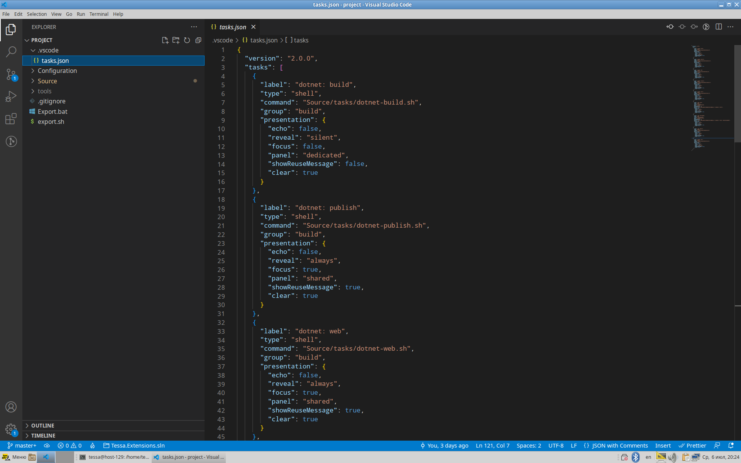Close the tasks.json editor tab

[254, 27]
